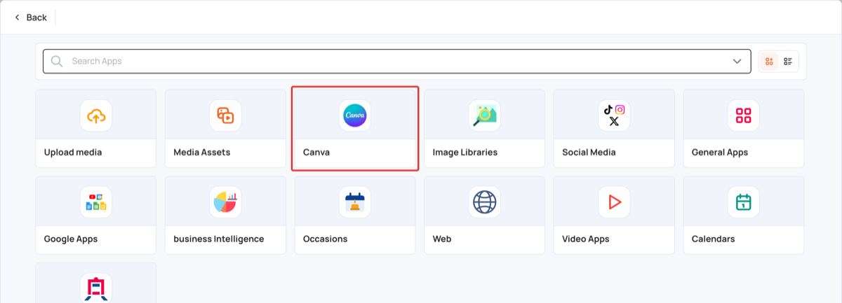Select the Image Libraries label
Viewport: 842px width, 303px height.
click(465, 152)
